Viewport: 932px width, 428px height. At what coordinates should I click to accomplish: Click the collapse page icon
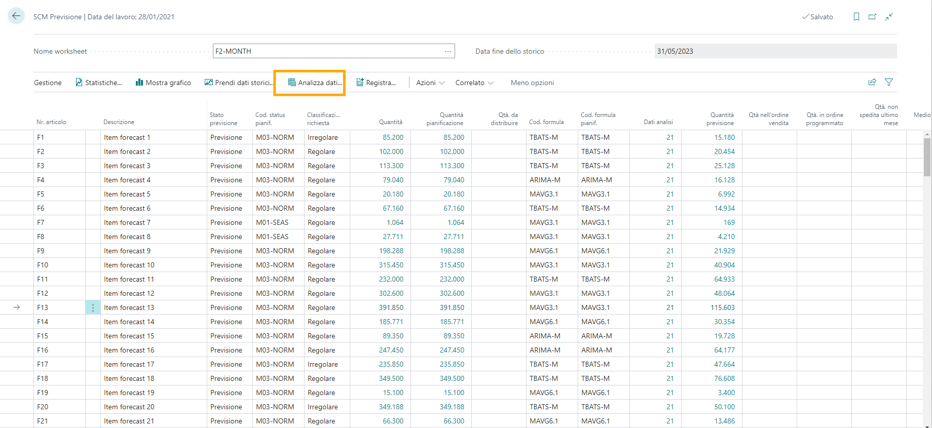pos(889,17)
